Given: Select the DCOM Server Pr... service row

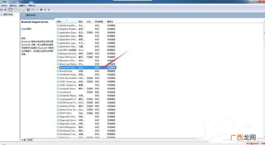Looking at the screenshot, I should pos(86,103).
